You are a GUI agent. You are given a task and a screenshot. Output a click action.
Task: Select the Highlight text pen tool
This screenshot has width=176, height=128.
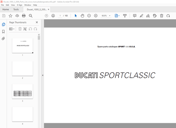click(x=141, y=16)
